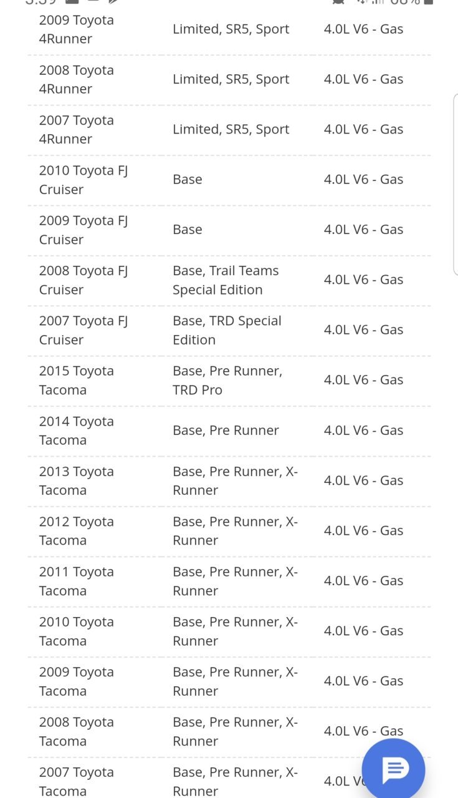Tap Base, Trail Teams Special Edition trim

(226, 280)
